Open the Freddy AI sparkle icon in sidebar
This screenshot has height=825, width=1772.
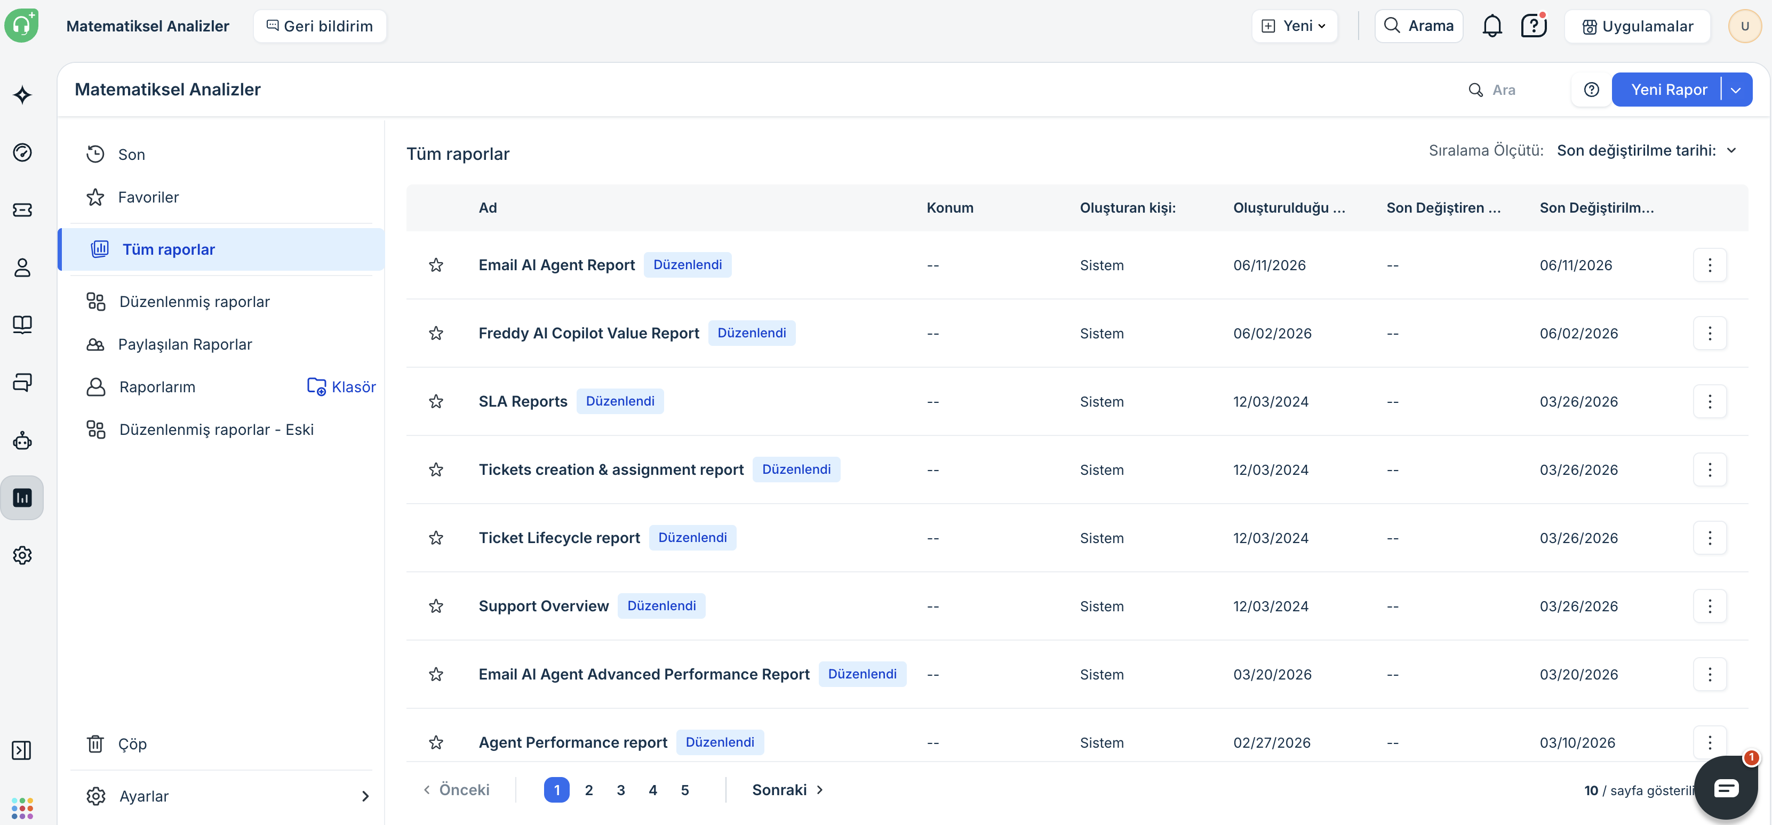pyautogui.click(x=22, y=95)
